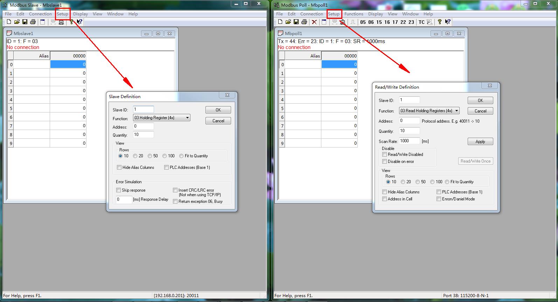Click TC test center toolbar button
558x302 pixels.
pos(421,22)
